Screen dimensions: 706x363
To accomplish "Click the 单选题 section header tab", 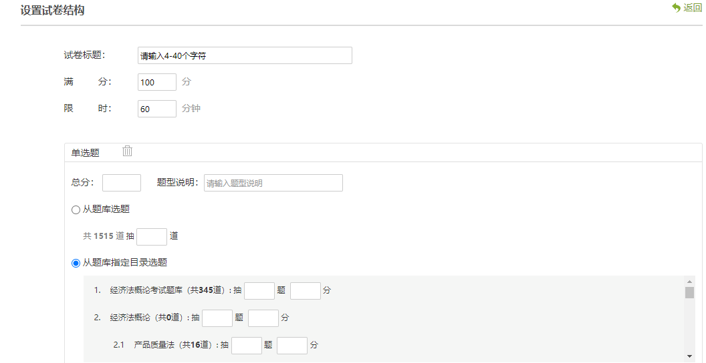I will pyautogui.click(x=86, y=153).
